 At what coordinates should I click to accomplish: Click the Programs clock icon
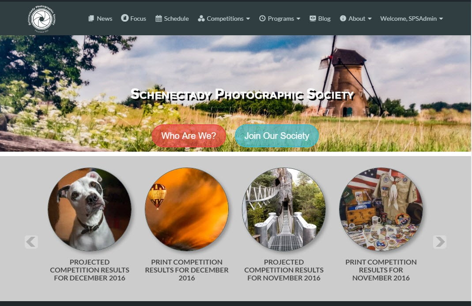(262, 19)
